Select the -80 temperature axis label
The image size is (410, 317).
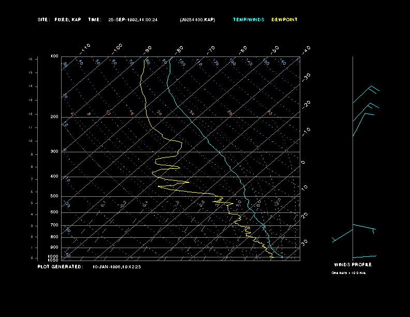[180, 49]
